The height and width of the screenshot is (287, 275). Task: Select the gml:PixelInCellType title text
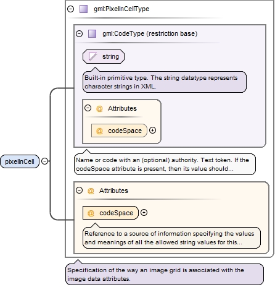pyautogui.click(x=121, y=9)
